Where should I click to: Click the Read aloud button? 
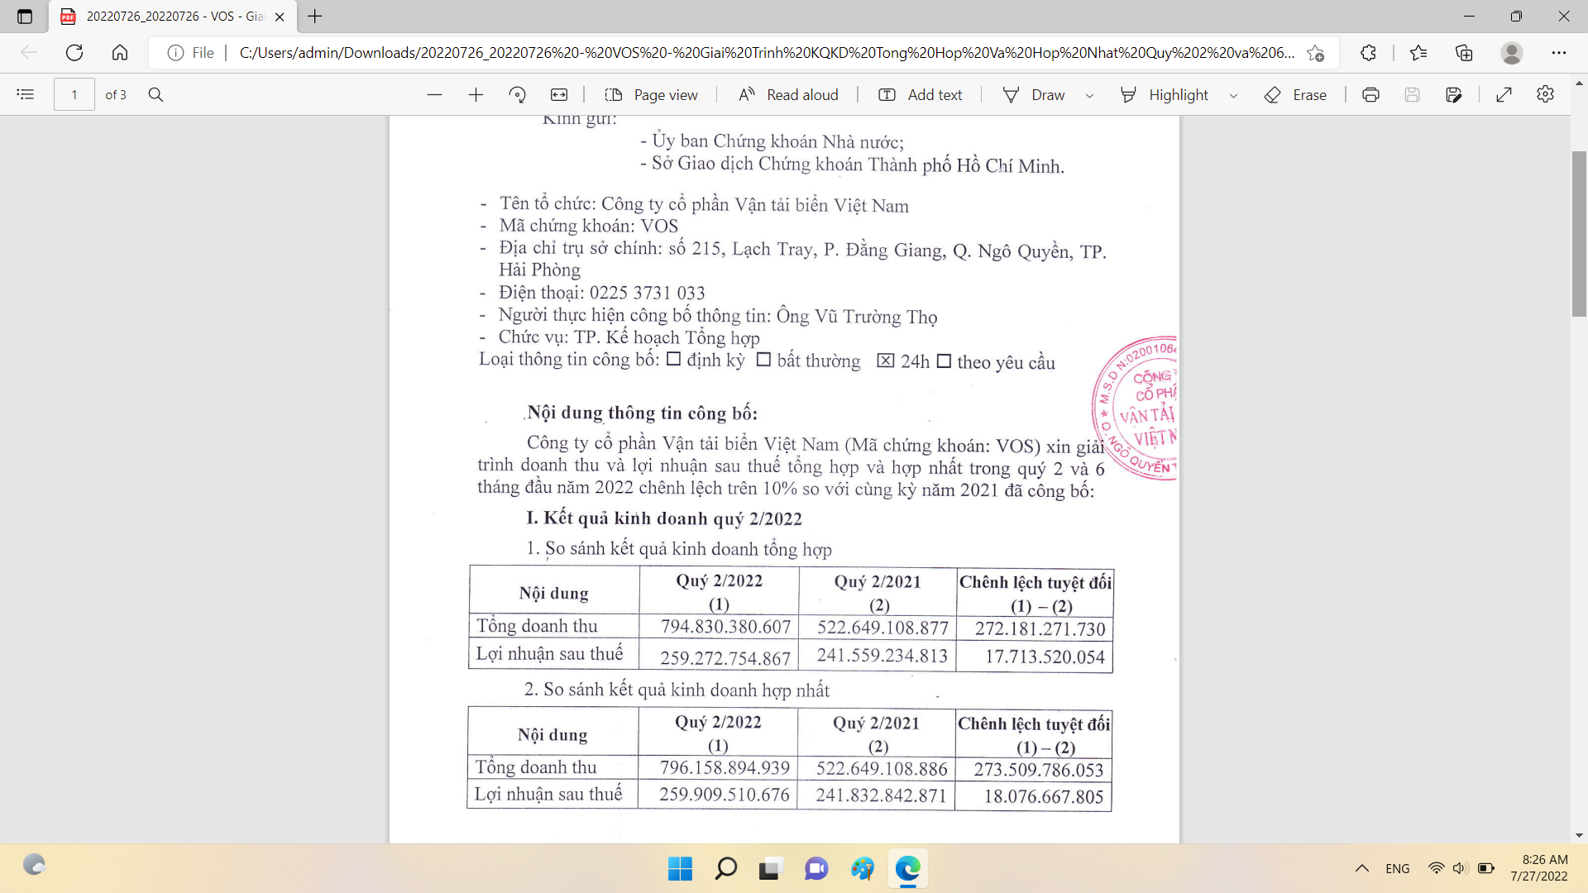[788, 95]
